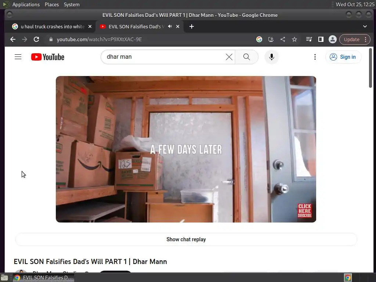Image resolution: width=376 pixels, height=282 pixels.
Task: Click the address bar URL
Action: click(x=99, y=39)
